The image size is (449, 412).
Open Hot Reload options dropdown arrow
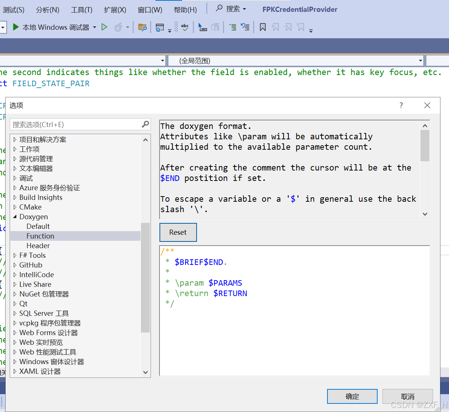127,27
